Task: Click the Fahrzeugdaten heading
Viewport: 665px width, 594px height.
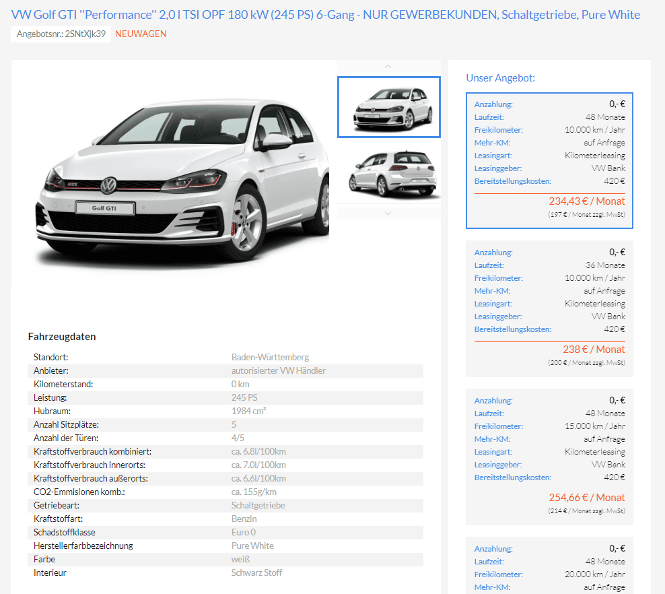Action: [x=62, y=337]
